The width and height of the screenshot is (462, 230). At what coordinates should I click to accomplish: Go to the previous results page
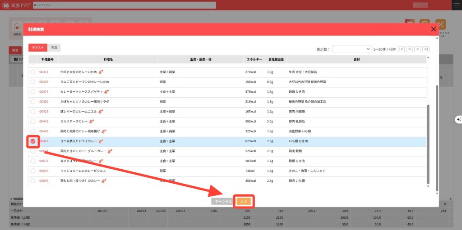click(410, 49)
